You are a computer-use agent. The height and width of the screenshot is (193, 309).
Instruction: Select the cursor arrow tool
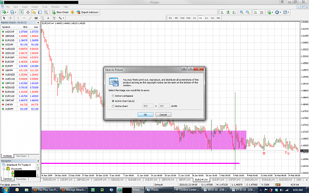(x=4, y=18)
